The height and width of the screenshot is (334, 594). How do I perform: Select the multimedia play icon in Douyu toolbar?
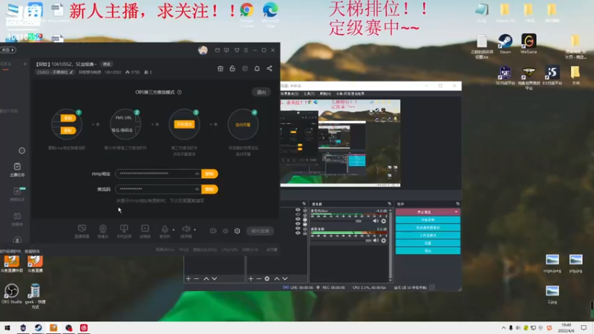tap(145, 229)
